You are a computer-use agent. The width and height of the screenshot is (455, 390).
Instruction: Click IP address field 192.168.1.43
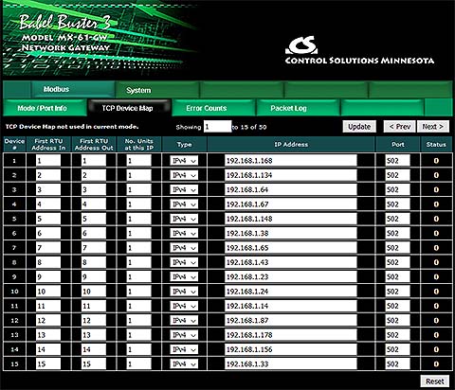click(291, 262)
